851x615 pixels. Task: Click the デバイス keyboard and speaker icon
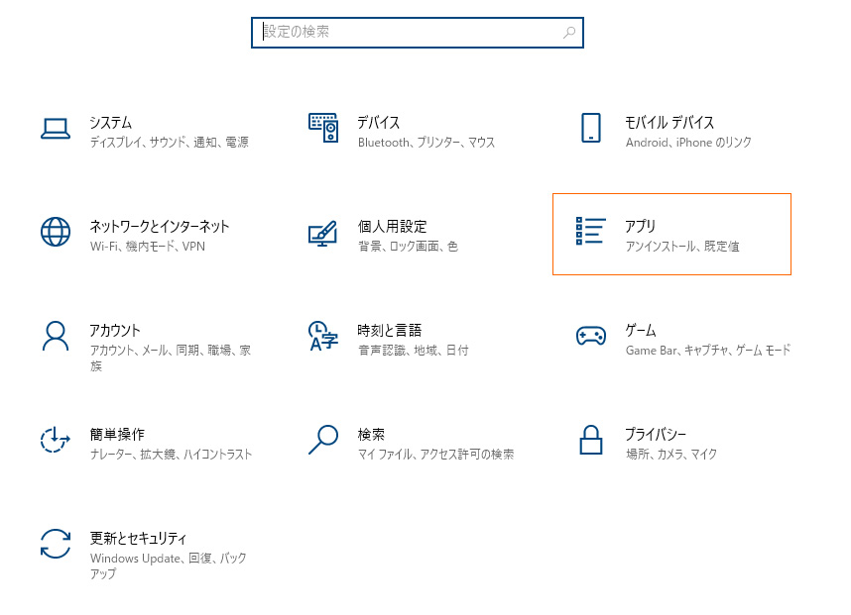click(x=323, y=128)
